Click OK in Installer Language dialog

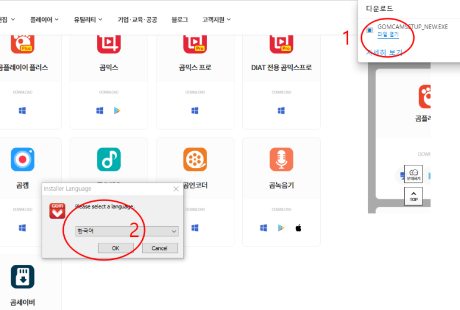pos(115,248)
